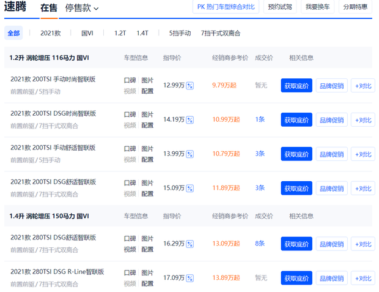Screen dimensions: 379x292
Task: Open loan calculator icon beside 12.99万 price
Action: tap(189, 86)
